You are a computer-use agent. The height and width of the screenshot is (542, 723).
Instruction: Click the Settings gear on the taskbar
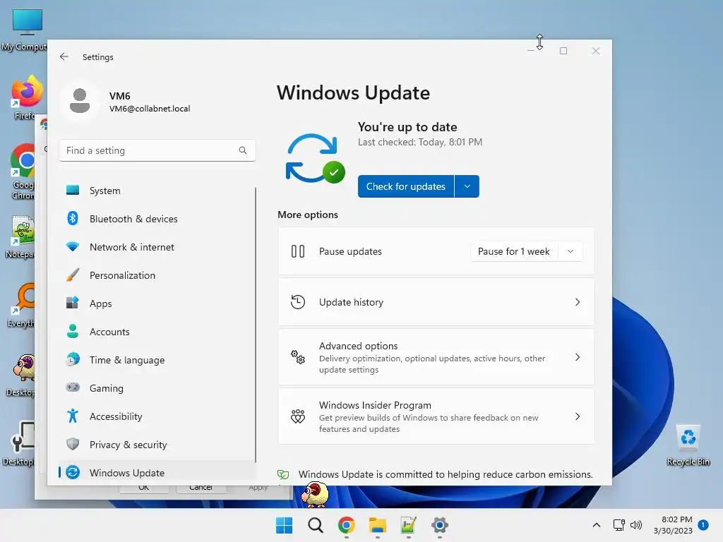click(x=440, y=525)
